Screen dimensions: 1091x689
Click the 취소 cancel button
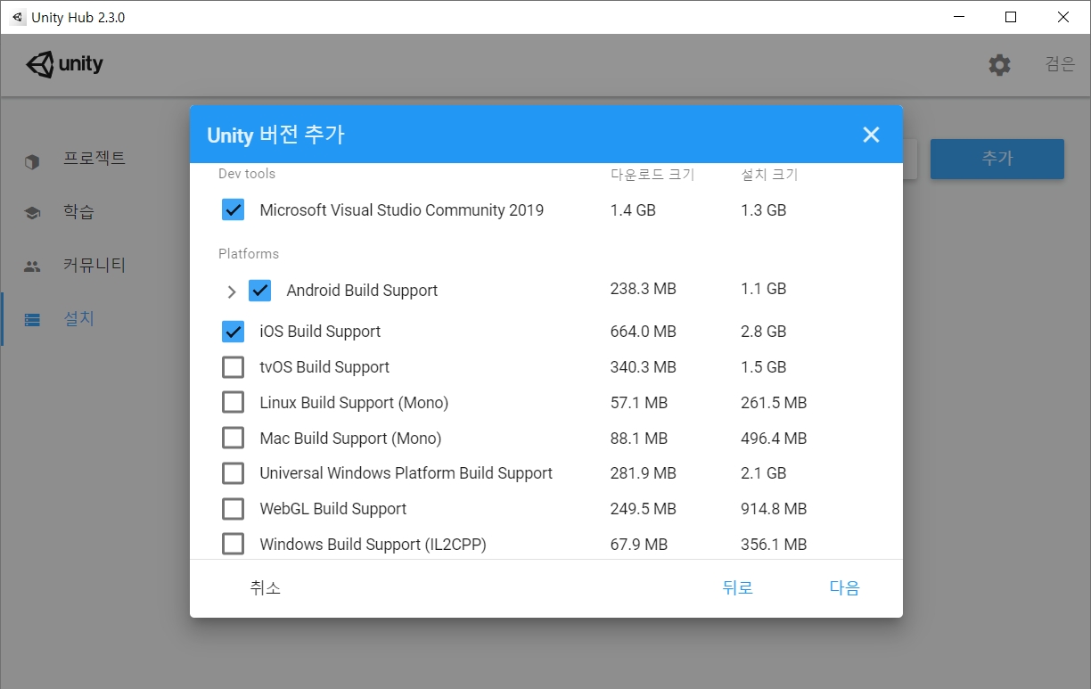[x=265, y=588]
